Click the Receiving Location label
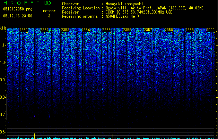Viewport: 218px width, 139px height. [81, 8]
